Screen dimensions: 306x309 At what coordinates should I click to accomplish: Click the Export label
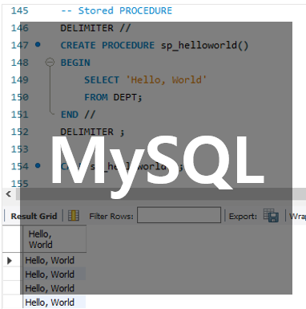click(x=243, y=216)
